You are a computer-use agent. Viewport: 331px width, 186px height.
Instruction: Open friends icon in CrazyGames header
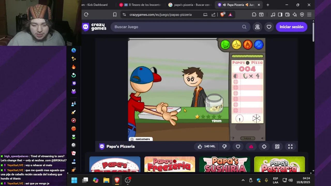click(257, 27)
